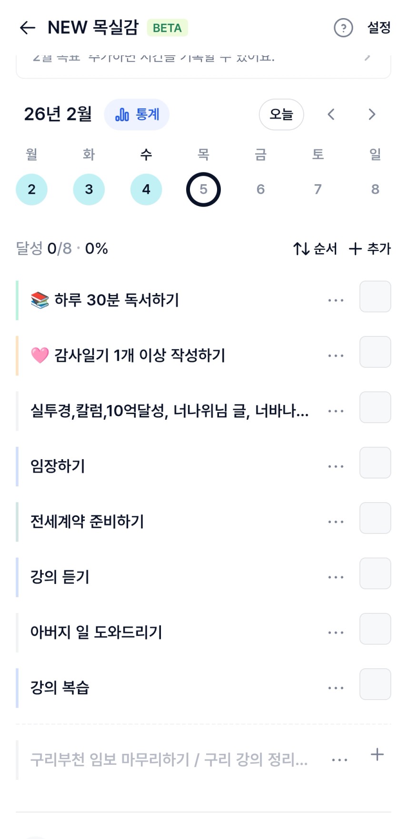Viewport: 407px width, 839px height.
Task: Check off 감사일기 1개 이상 작성하기
Action: (x=375, y=352)
